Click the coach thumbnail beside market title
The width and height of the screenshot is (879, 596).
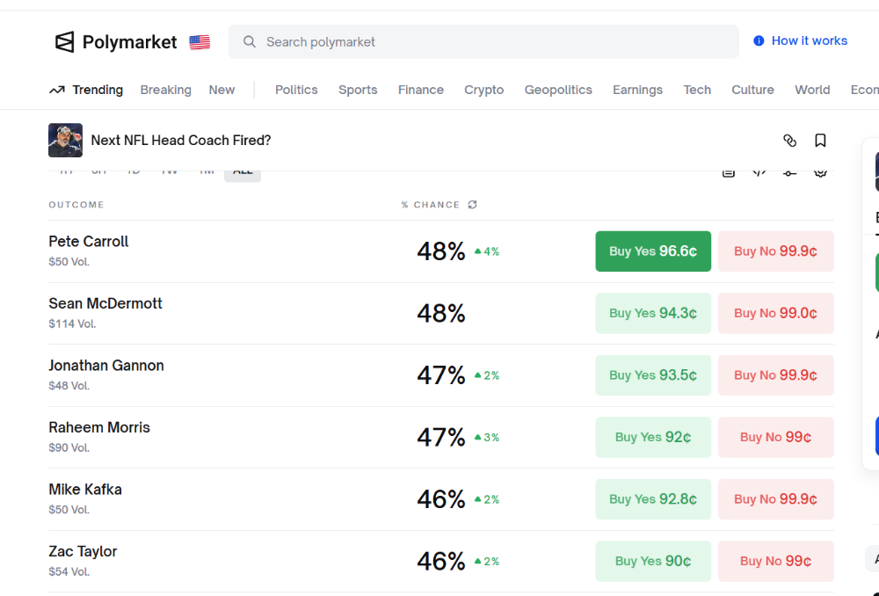click(x=65, y=141)
